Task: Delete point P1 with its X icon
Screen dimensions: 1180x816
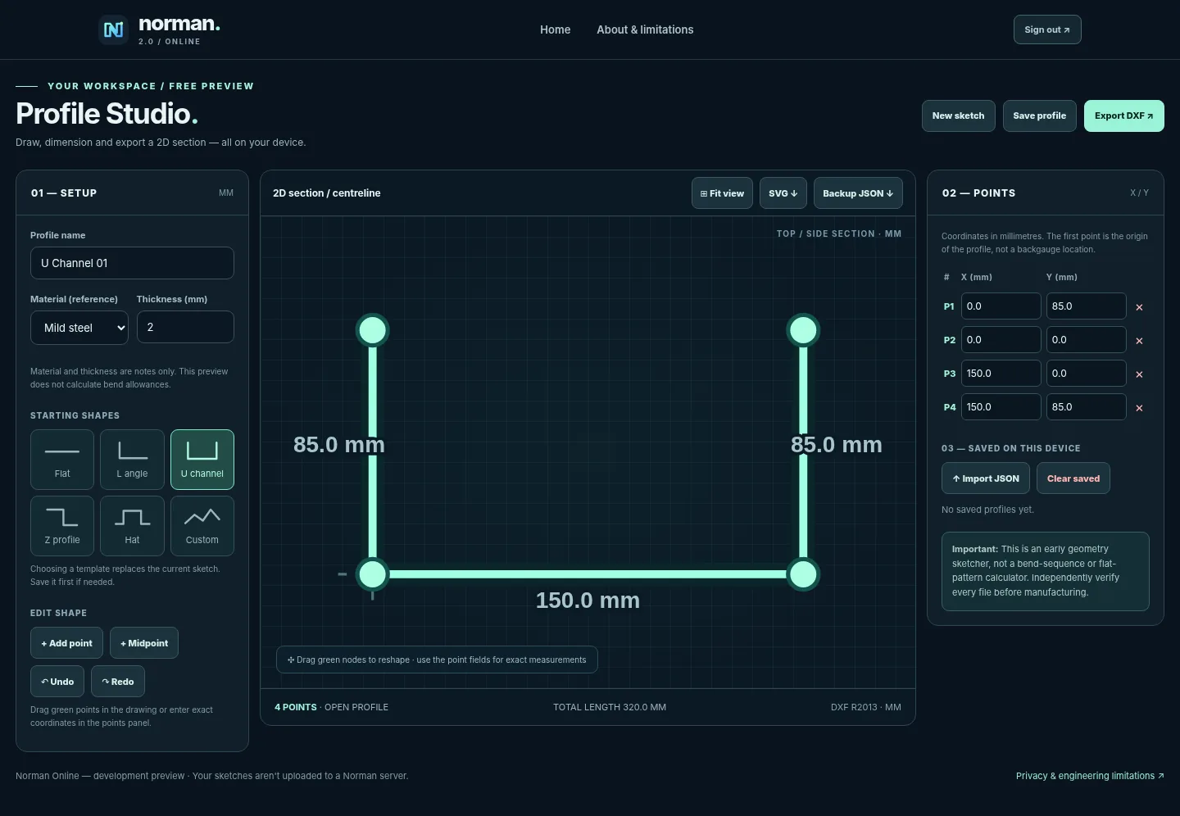Action: [1139, 307]
